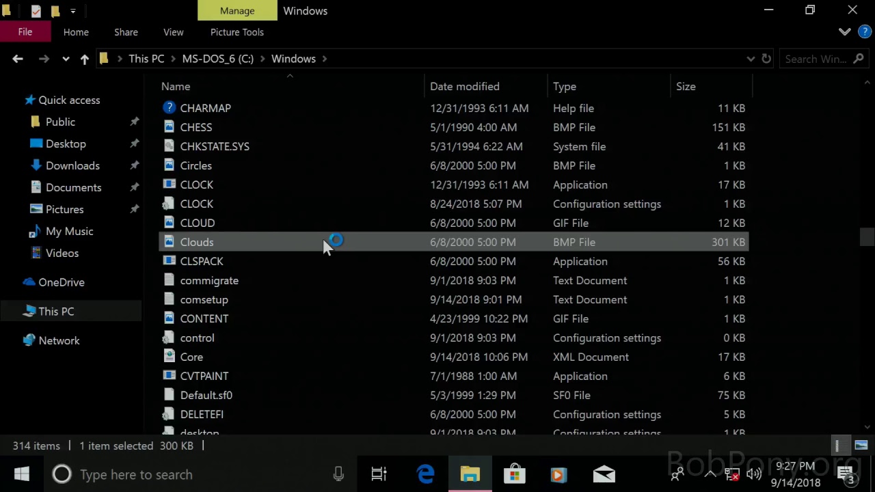Click the Cortana microphone icon

pyautogui.click(x=338, y=474)
